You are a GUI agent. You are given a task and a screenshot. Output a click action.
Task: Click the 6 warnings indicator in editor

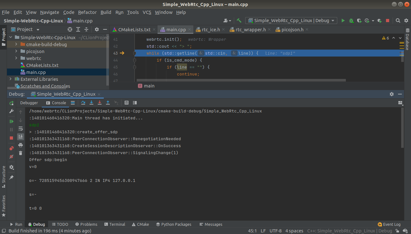coord(386,38)
